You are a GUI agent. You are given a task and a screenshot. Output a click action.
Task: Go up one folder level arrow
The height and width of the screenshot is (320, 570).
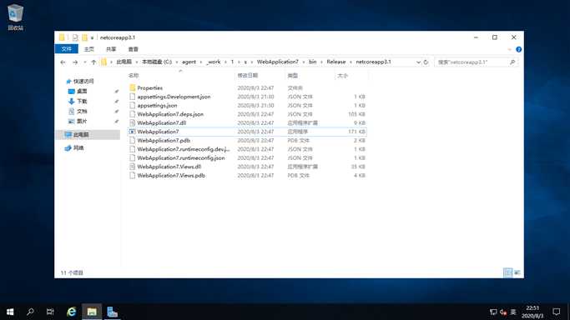pyautogui.click(x=93, y=62)
